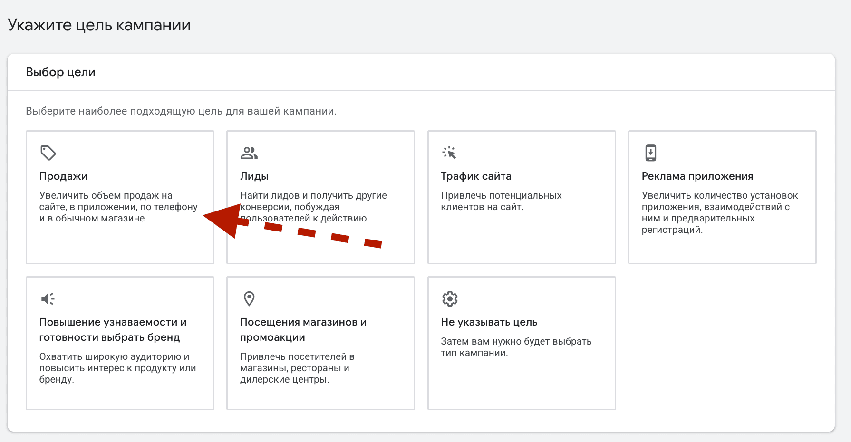
Task: Click text 'Привлечь посетителей в магазины, рестораны'
Action: pos(297,362)
